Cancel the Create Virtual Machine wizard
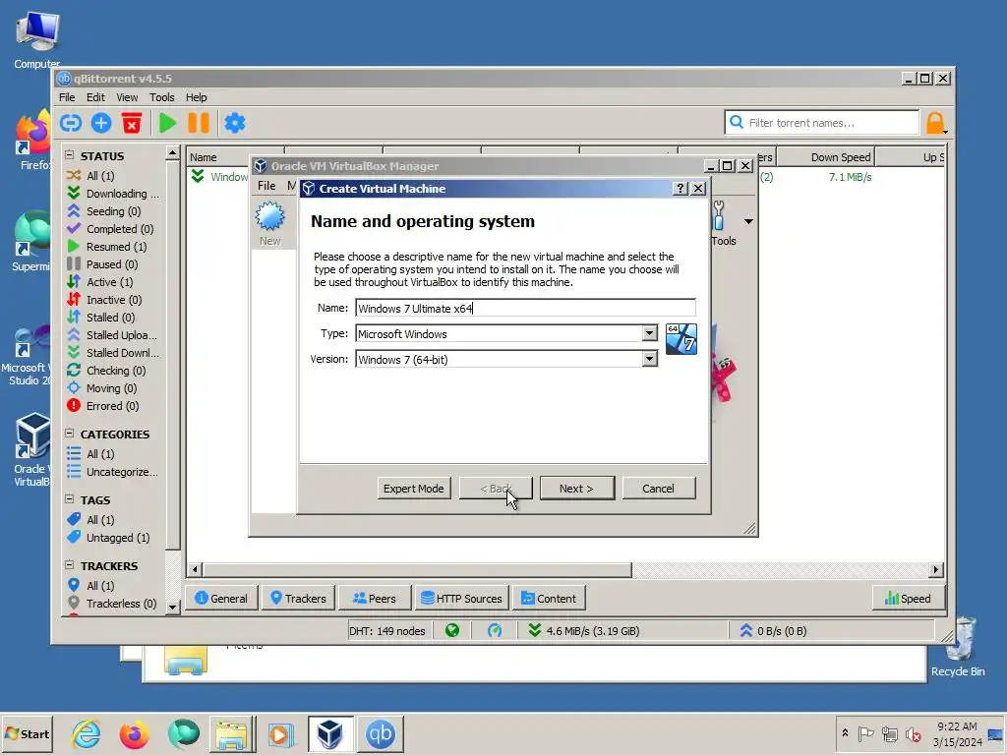The height and width of the screenshot is (755, 1007). (x=658, y=488)
